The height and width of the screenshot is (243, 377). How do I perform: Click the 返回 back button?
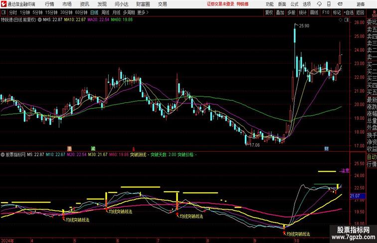tap(360, 12)
